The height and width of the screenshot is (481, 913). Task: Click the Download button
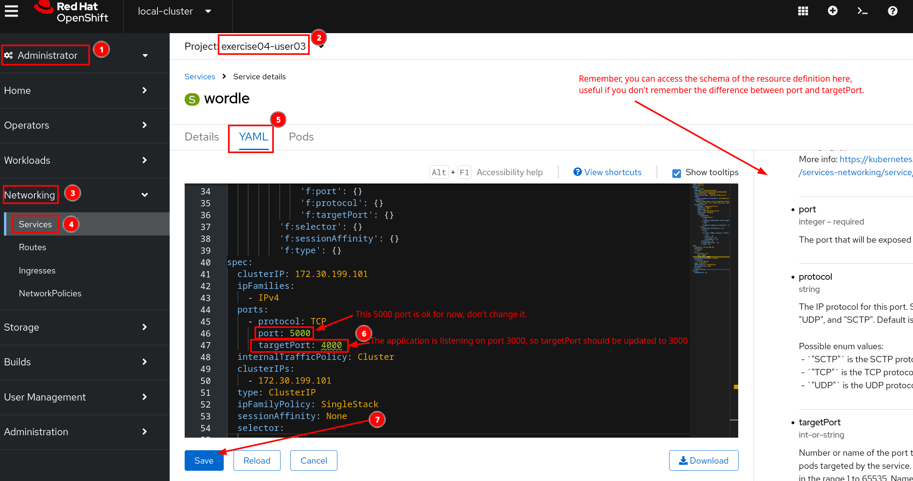tap(703, 460)
